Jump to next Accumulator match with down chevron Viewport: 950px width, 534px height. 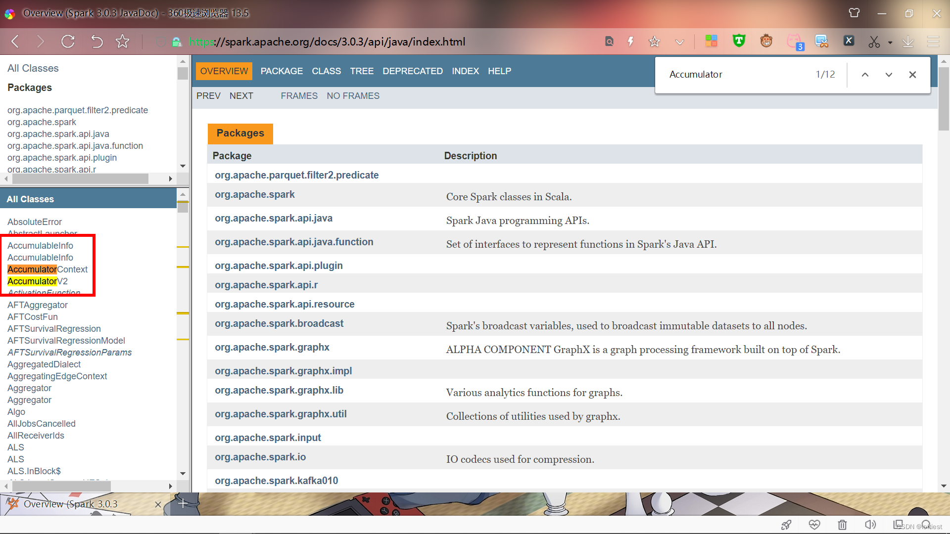coord(889,75)
